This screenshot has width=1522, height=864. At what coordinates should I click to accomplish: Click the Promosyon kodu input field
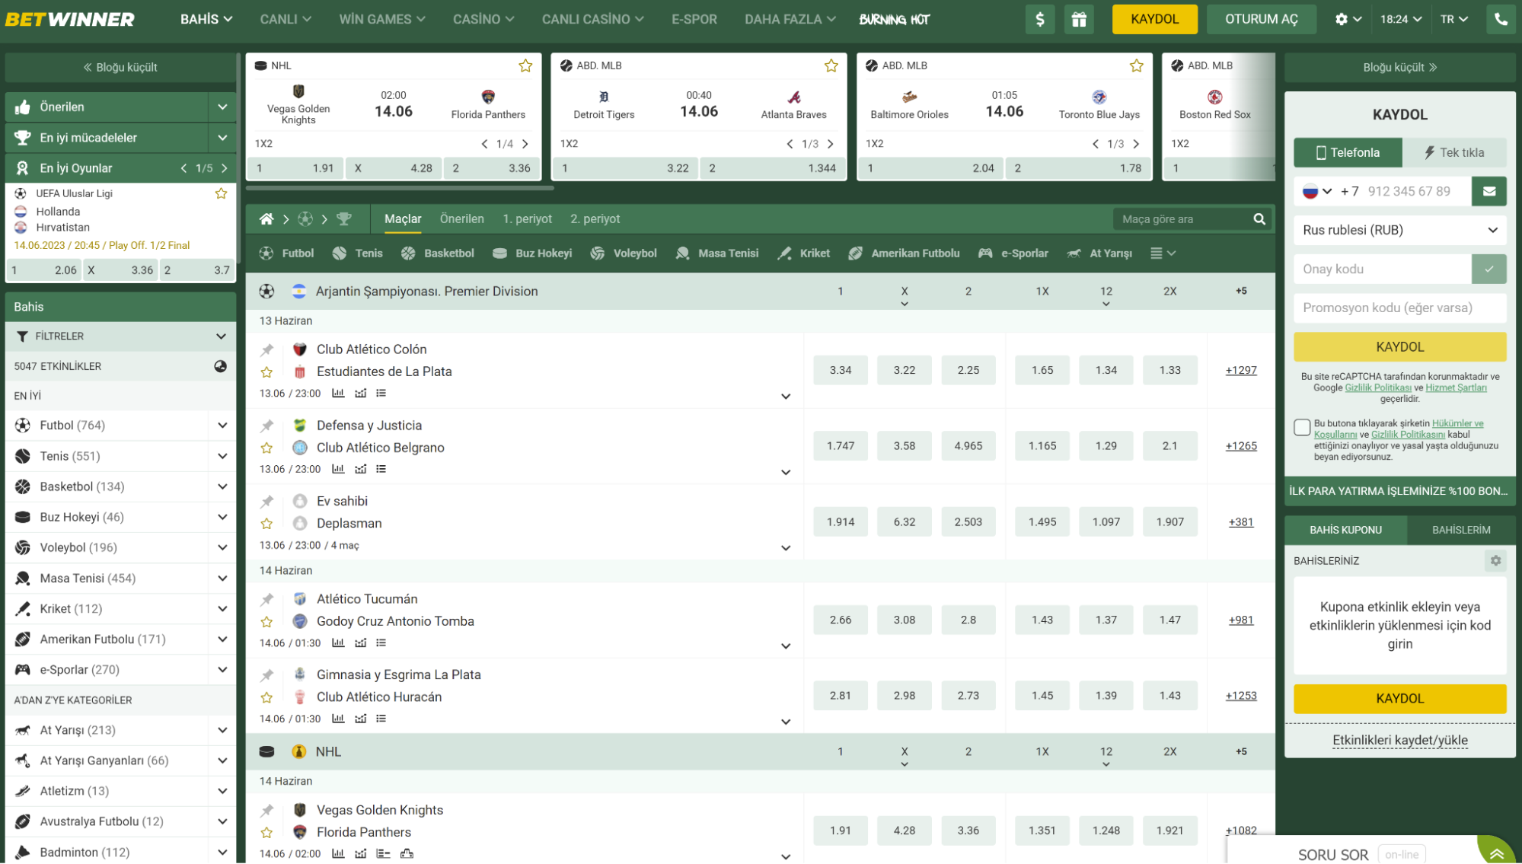1399,308
